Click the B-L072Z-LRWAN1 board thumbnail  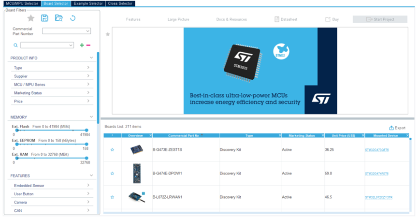click(x=137, y=197)
